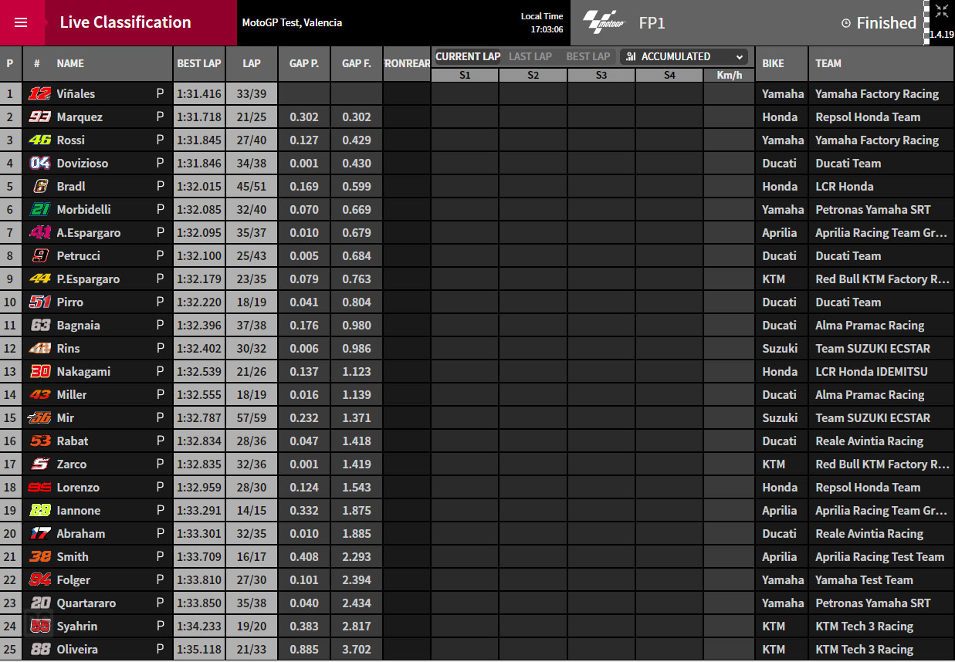
Task: Switch to the LAST LAP tab
Action: tap(530, 56)
